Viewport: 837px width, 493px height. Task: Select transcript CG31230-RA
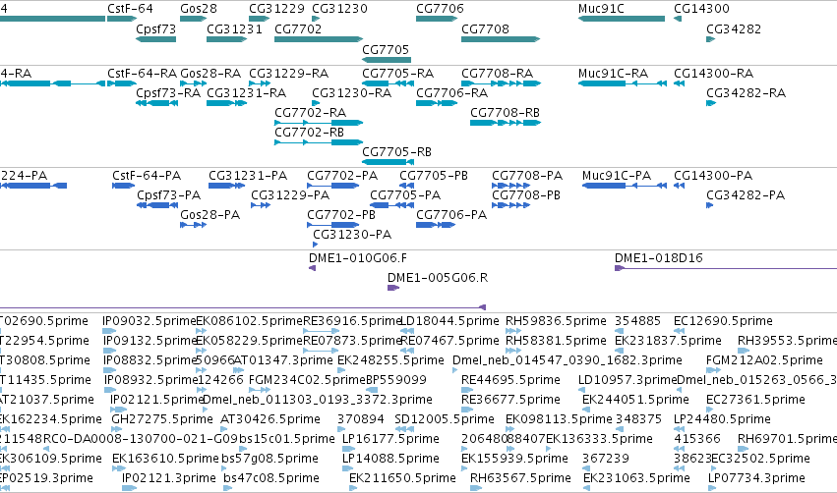(x=316, y=103)
